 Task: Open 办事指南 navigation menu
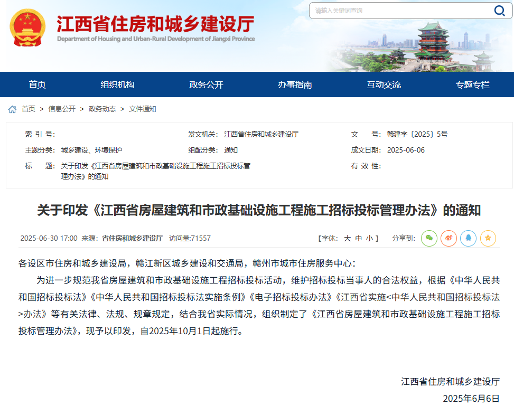click(x=295, y=84)
